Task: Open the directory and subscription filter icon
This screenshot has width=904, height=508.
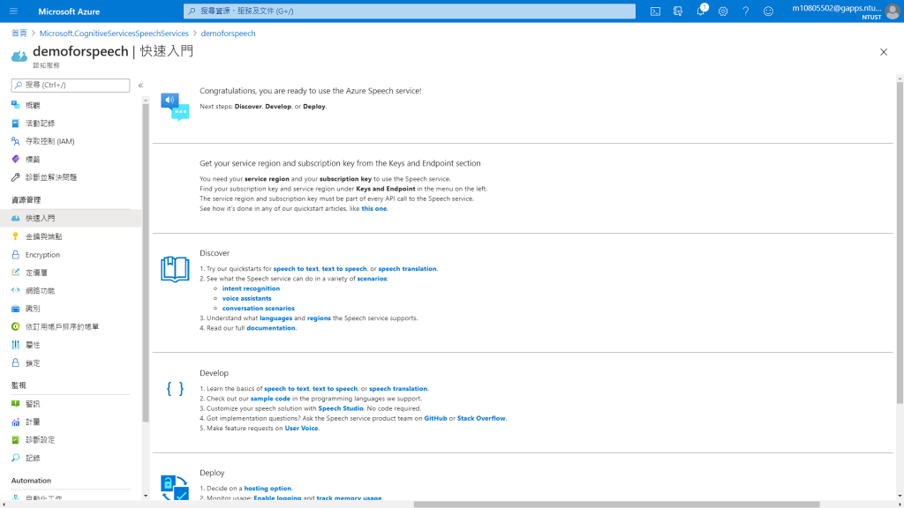Action: pyautogui.click(x=678, y=11)
